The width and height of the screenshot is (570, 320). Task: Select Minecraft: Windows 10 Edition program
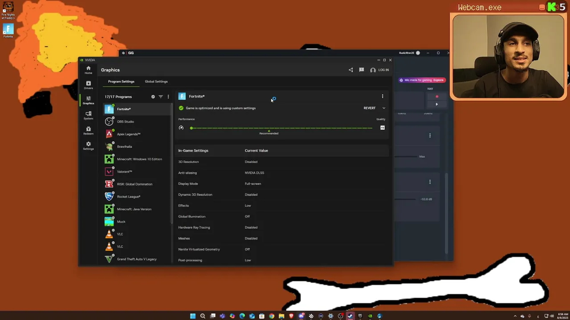coord(138,159)
